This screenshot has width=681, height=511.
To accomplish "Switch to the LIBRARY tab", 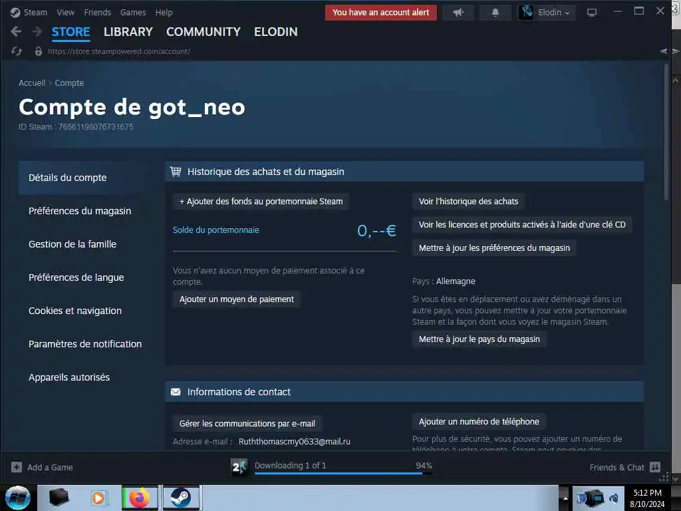I will (128, 32).
